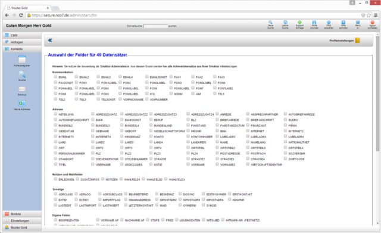
Task: Click the suchen button beside Schnellsuche
Action: (173, 26)
